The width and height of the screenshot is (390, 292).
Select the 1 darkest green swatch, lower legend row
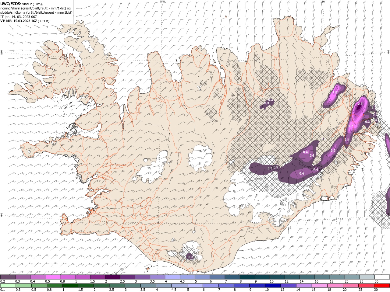point(70,286)
